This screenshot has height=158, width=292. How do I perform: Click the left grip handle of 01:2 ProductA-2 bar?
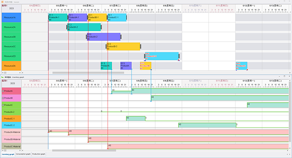[x=67, y=27]
